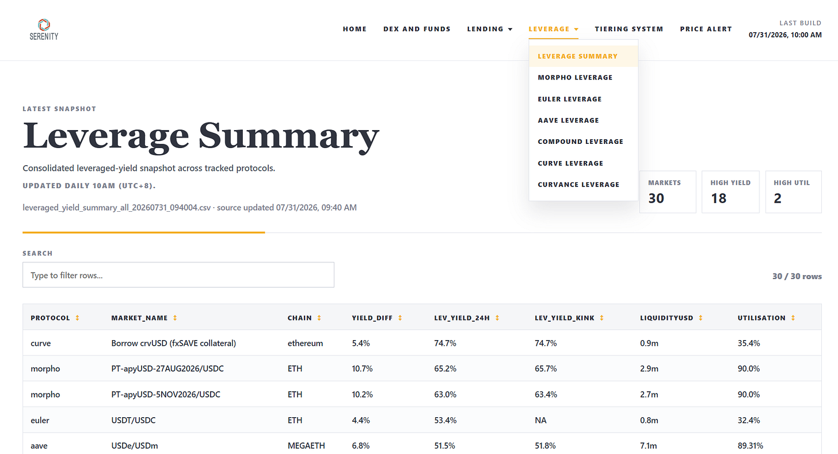This screenshot has height=454, width=838.
Task: Click the 'USDT/USDC' market cell
Action: tap(134, 420)
